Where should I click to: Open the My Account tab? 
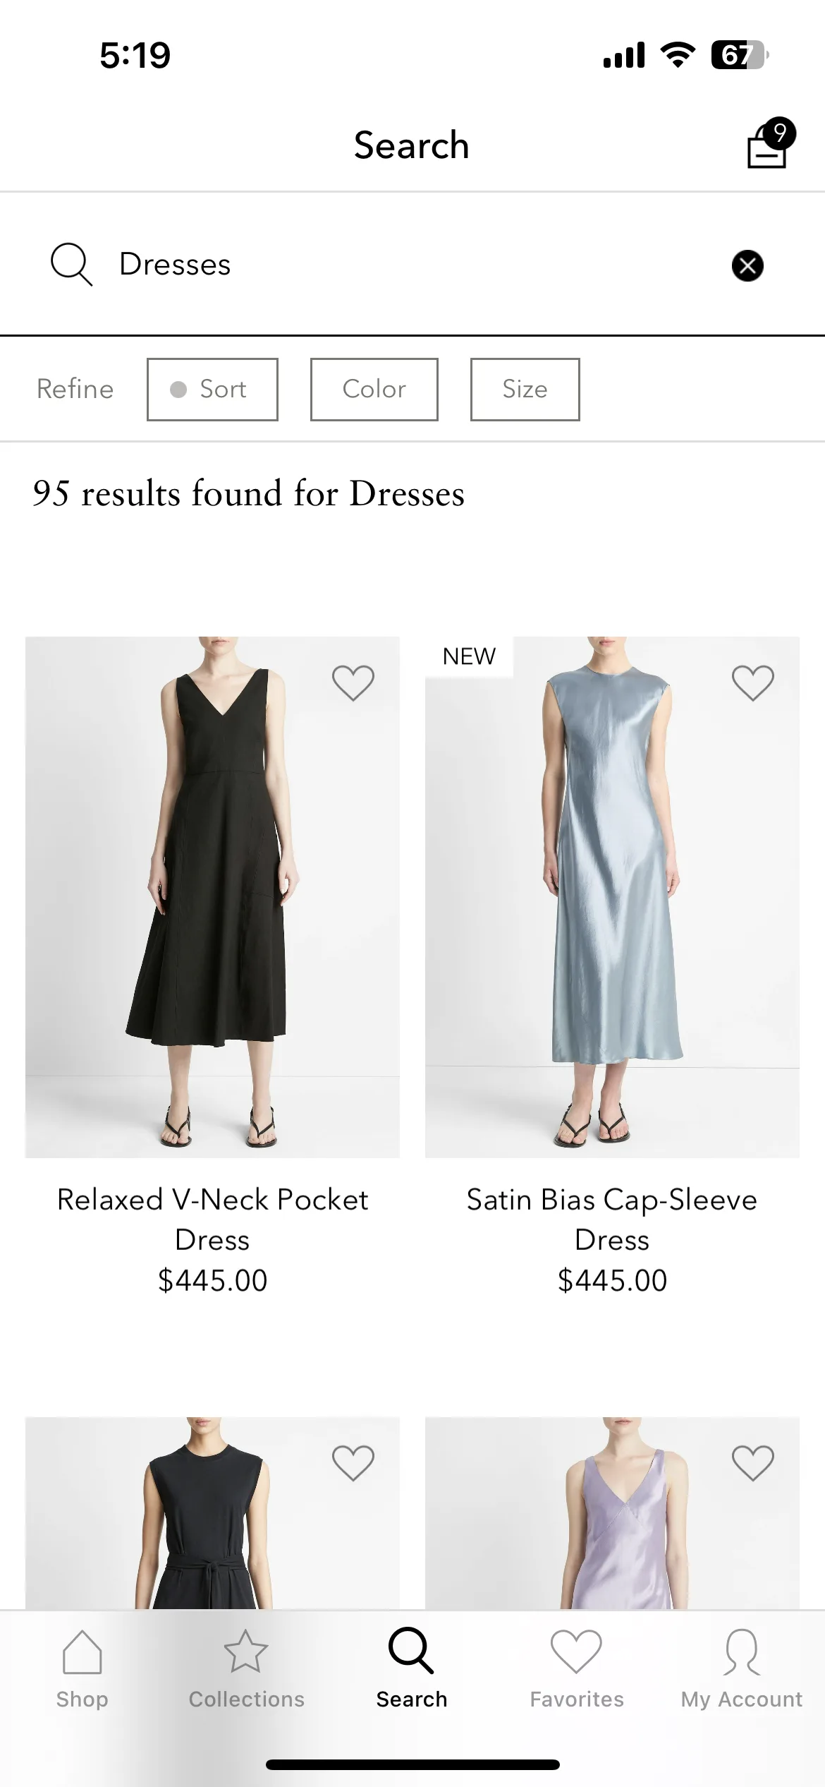pyautogui.click(x=742, y=1669)
